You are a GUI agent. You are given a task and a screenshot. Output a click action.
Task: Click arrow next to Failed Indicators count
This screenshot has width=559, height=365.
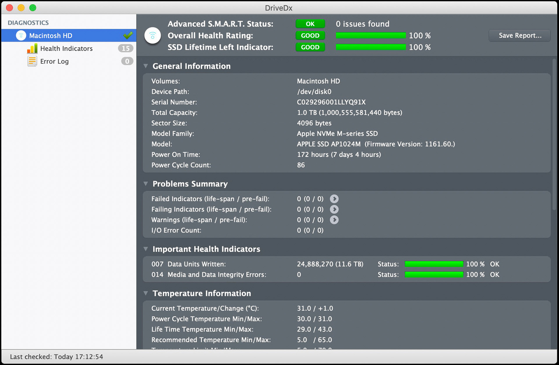pyautogui.click(x=334, y=199)
